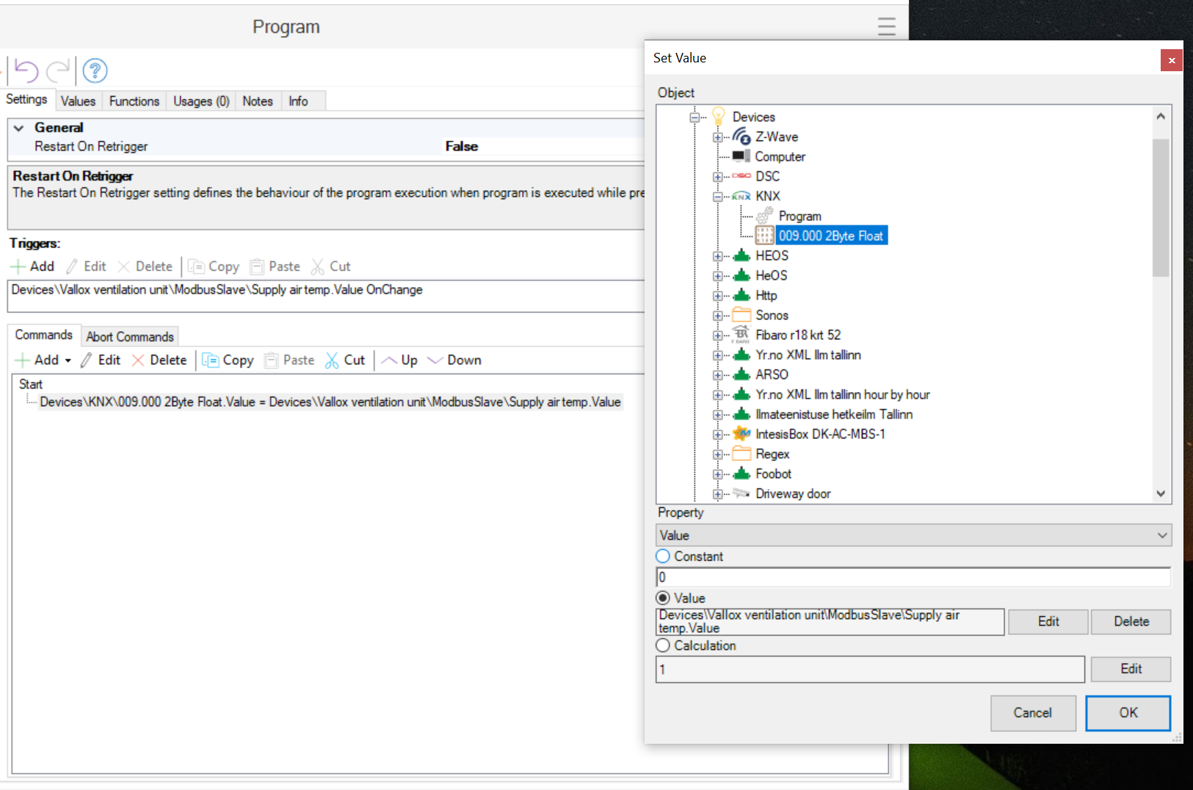Expand the Z-Wave tree node
The width and height of the screenshot is (1193, 790).
717,137
